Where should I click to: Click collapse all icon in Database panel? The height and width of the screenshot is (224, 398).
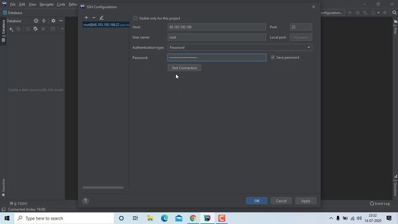pyautogui.click(x=44, y=21)
